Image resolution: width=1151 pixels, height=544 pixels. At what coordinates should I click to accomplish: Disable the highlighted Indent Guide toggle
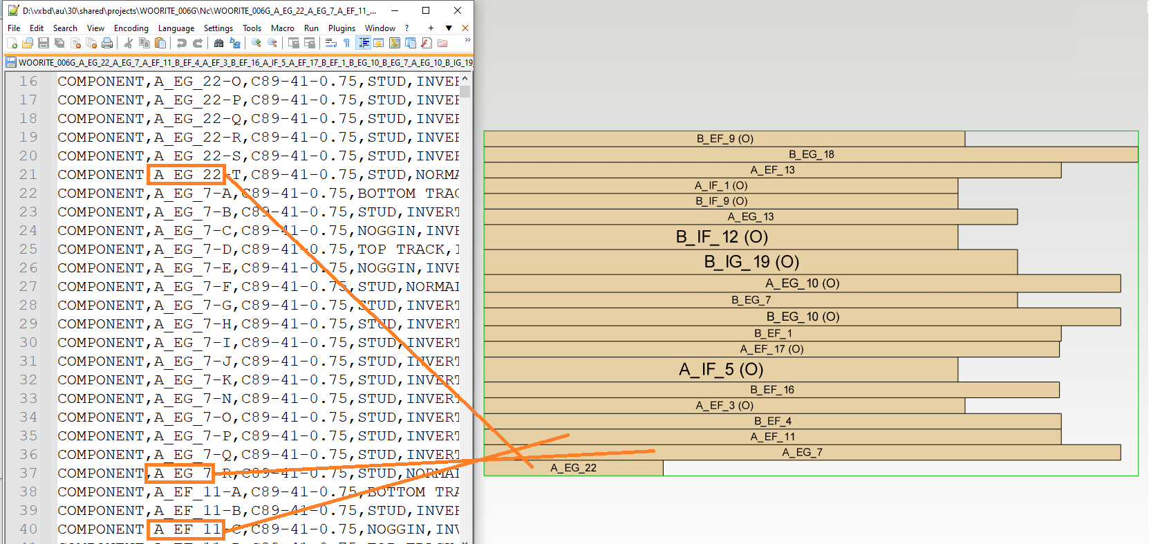click(363, 44)
